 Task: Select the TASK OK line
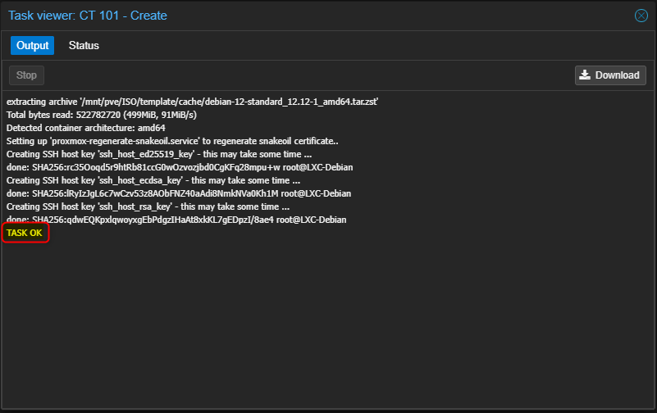(25, 233)
